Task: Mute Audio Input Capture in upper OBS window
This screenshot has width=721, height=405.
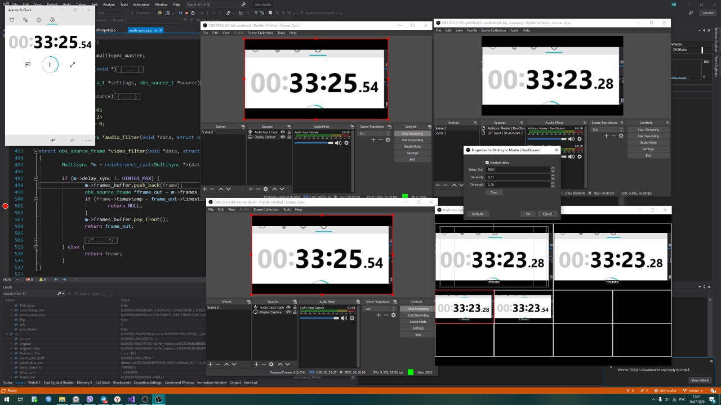Action: coord(339,143)
